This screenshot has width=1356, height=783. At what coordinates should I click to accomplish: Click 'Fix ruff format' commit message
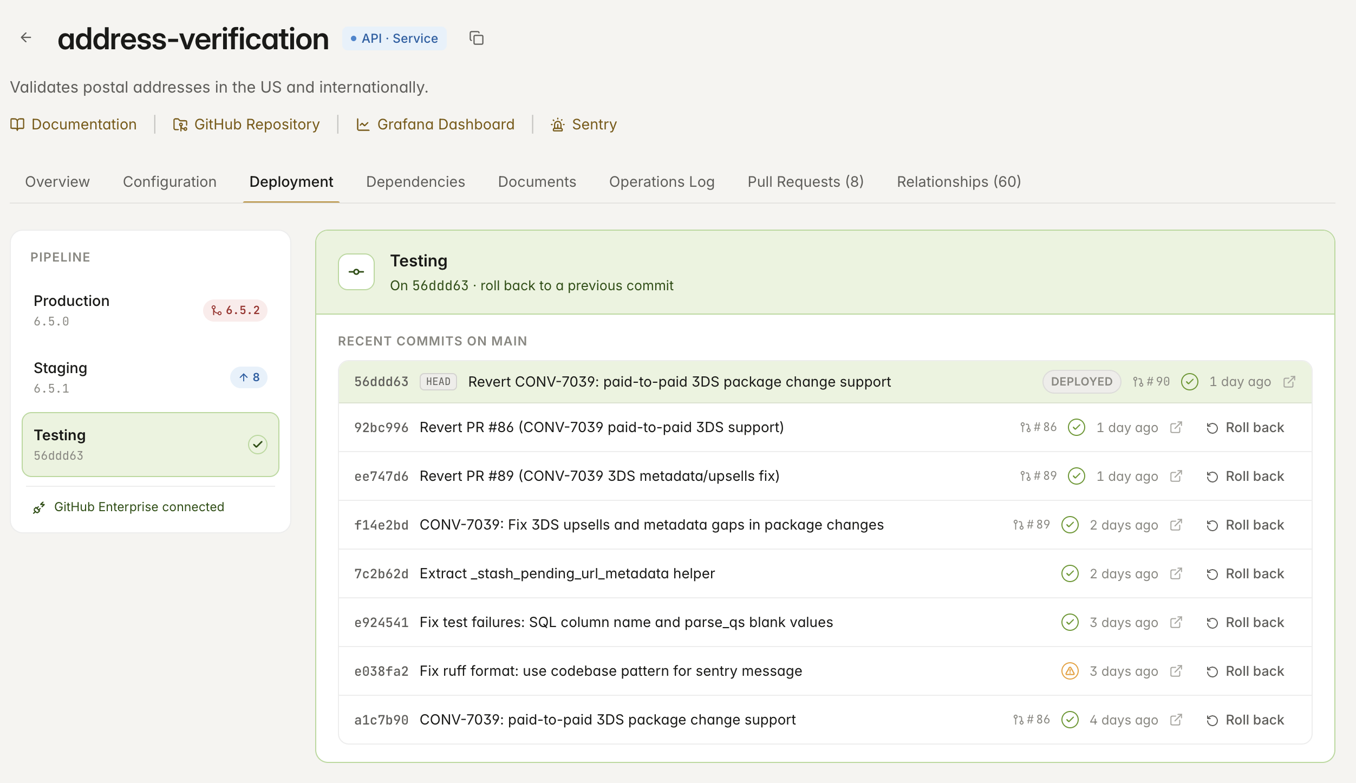coord(611,671)
